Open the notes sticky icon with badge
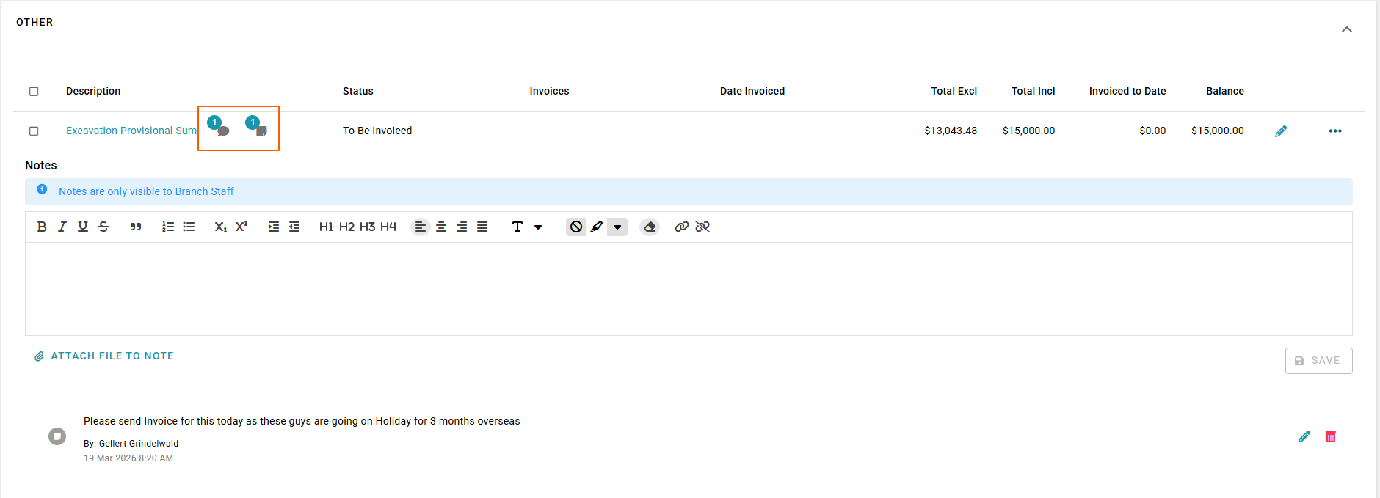 point(257,126)
